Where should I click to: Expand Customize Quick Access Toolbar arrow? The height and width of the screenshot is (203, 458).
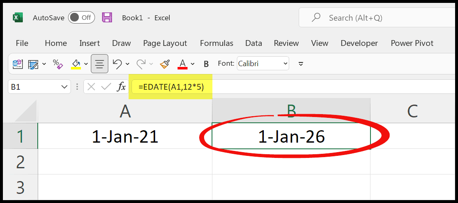coord(301,64)
